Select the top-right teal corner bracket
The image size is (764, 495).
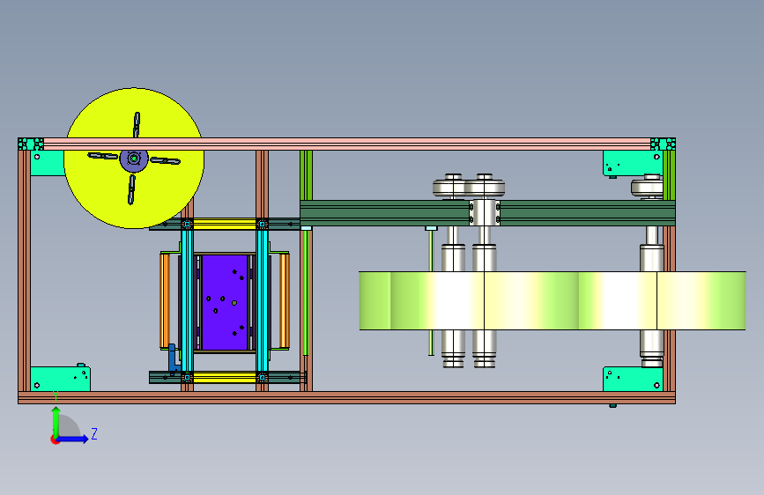coord(633,163)
